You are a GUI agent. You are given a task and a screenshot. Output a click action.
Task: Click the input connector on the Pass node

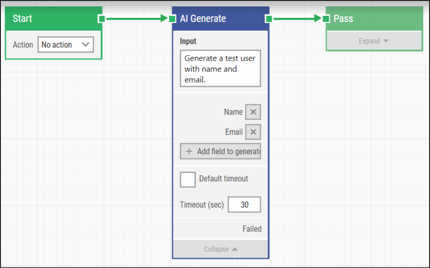tap(326, 18)
